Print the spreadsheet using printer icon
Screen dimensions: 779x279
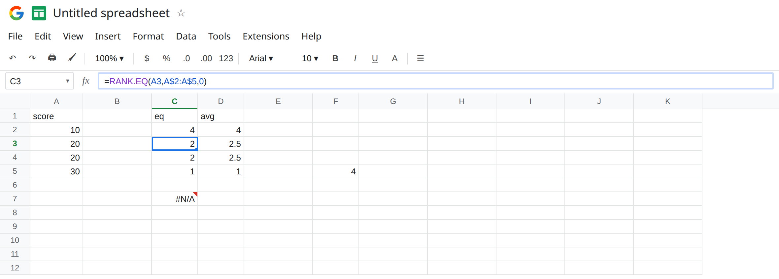click(x=52, y=58)
